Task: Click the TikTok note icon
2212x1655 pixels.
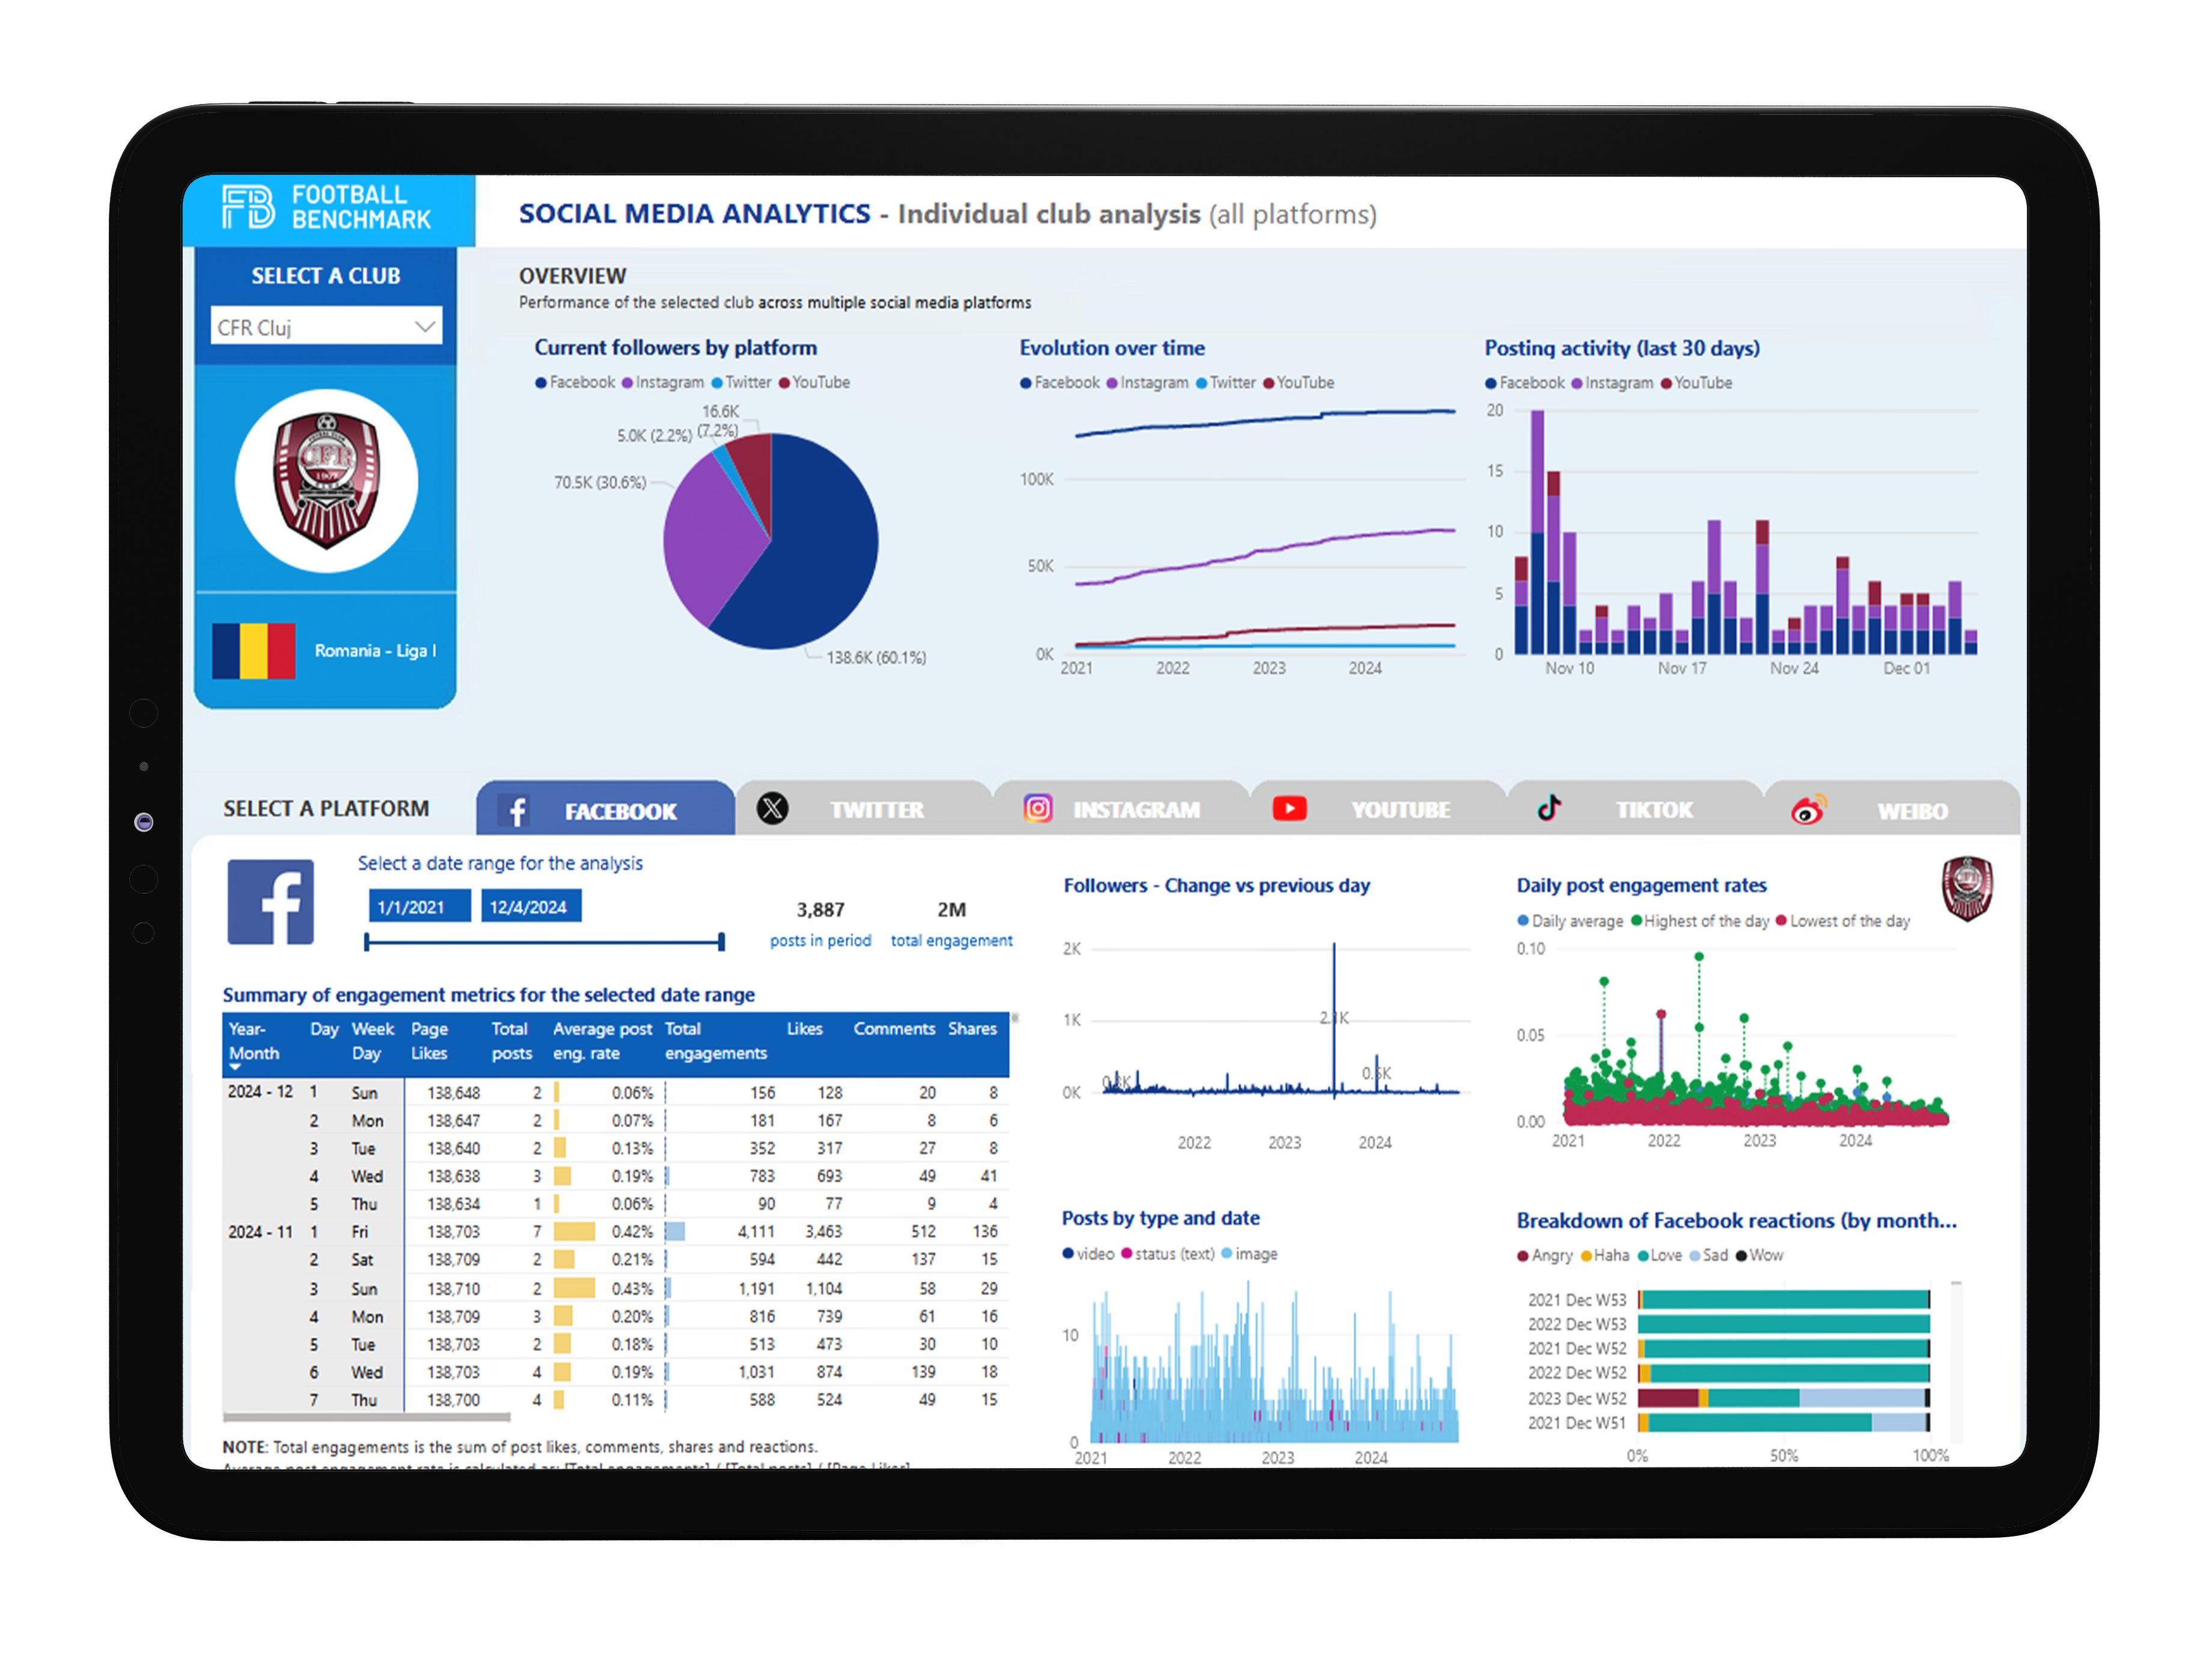Action: (x=1549, y=807)
